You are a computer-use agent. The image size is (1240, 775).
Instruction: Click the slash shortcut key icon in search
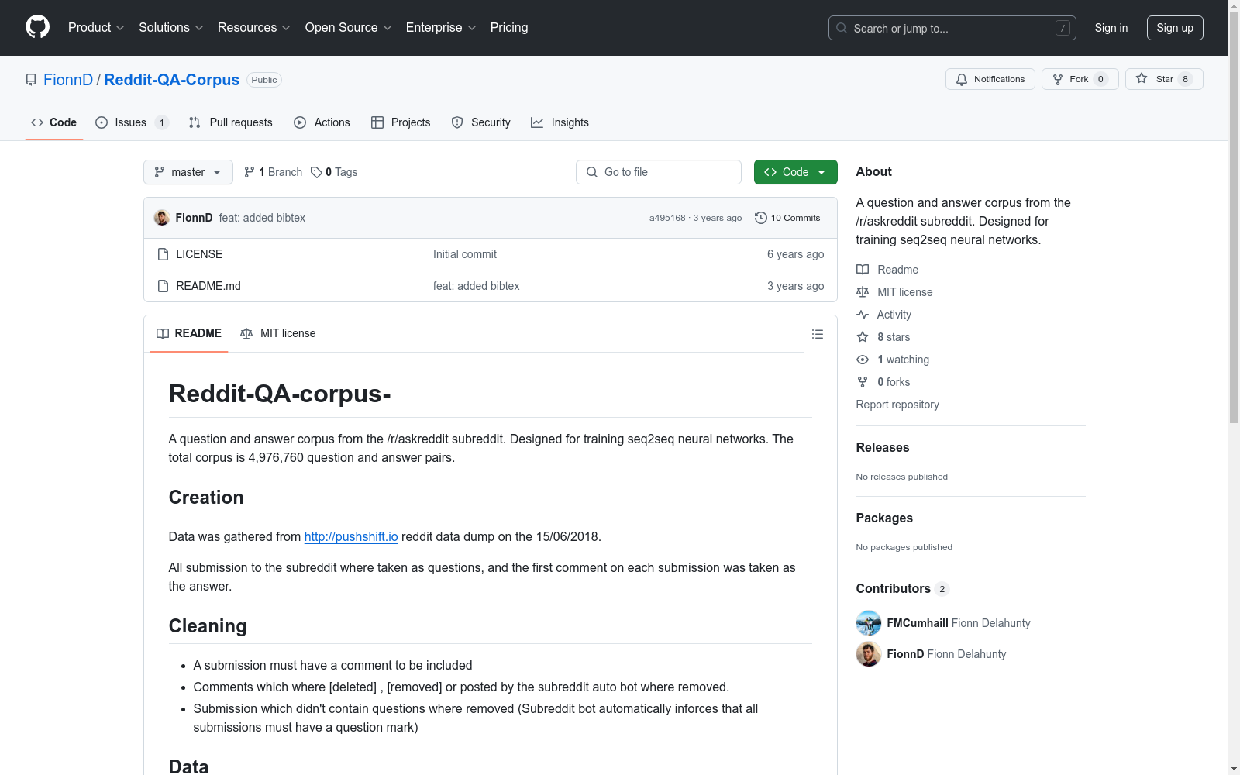(x=1063, y=28)
